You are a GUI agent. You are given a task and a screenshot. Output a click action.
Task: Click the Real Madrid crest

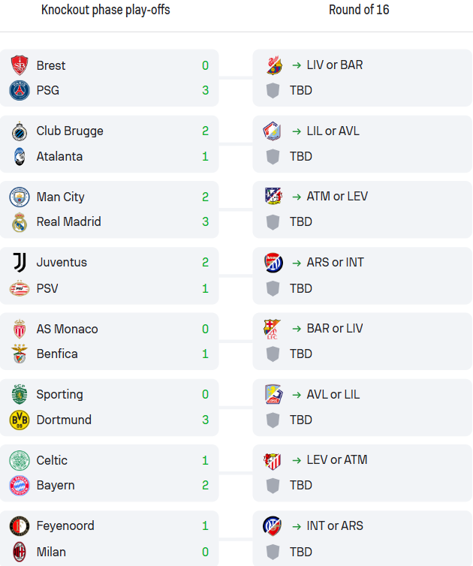pyautogui.click(x=20, y=222)
